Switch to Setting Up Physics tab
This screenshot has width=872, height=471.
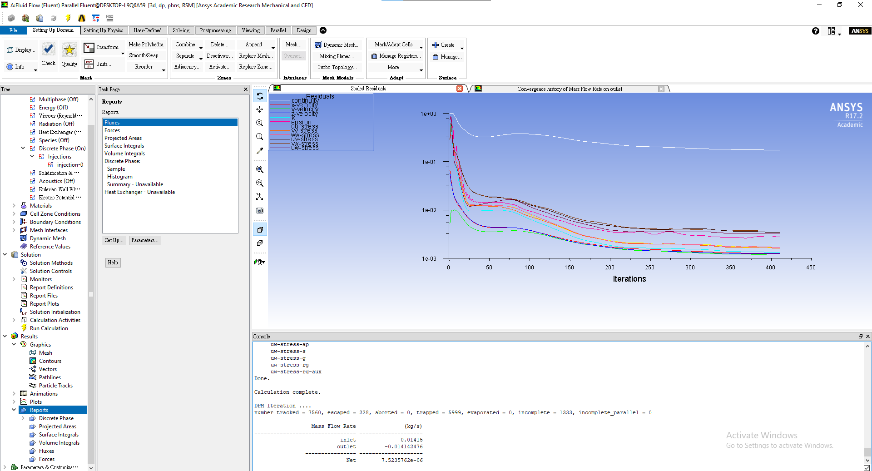coord(104,30)
